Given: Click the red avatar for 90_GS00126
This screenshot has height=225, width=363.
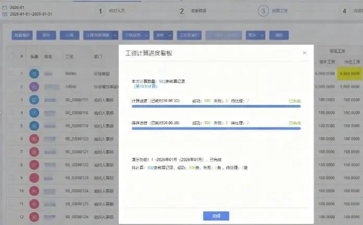Looking at the screenshot, I should 34,217.
